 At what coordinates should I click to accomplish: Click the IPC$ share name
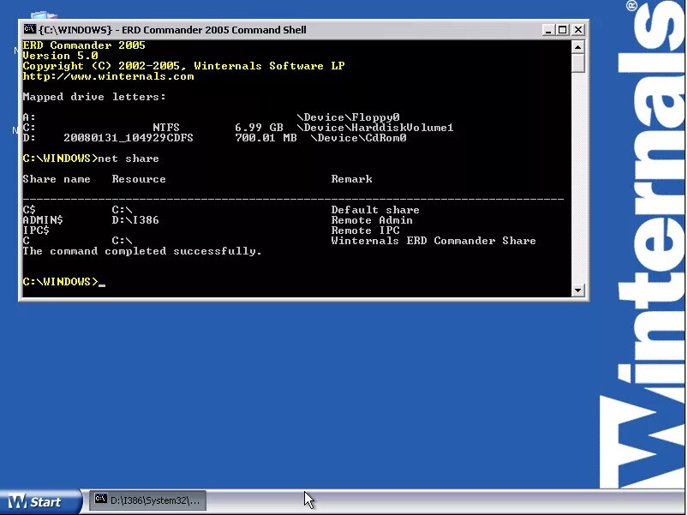36,231
